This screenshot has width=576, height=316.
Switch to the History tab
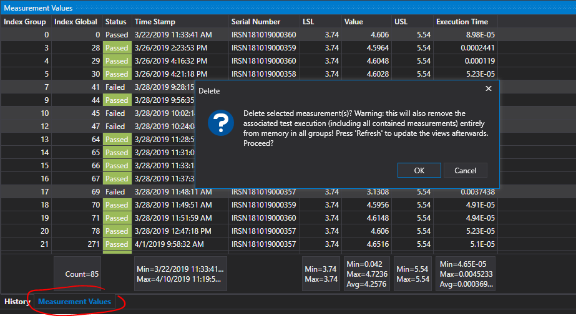17,301
